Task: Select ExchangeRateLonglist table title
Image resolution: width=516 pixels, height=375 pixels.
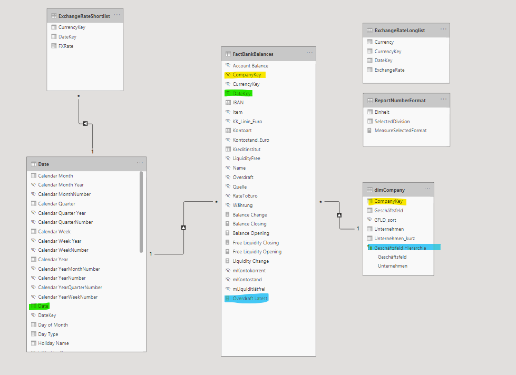Action: click(x=400, y=30)
